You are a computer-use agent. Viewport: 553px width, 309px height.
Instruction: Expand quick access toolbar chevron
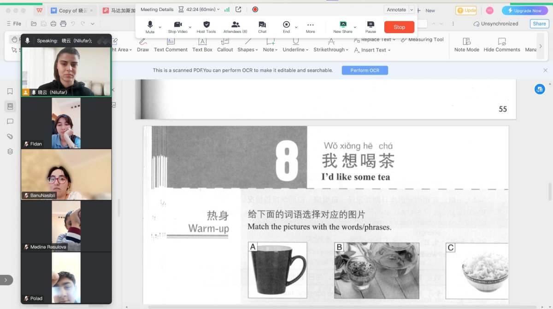tap(93, 23)
